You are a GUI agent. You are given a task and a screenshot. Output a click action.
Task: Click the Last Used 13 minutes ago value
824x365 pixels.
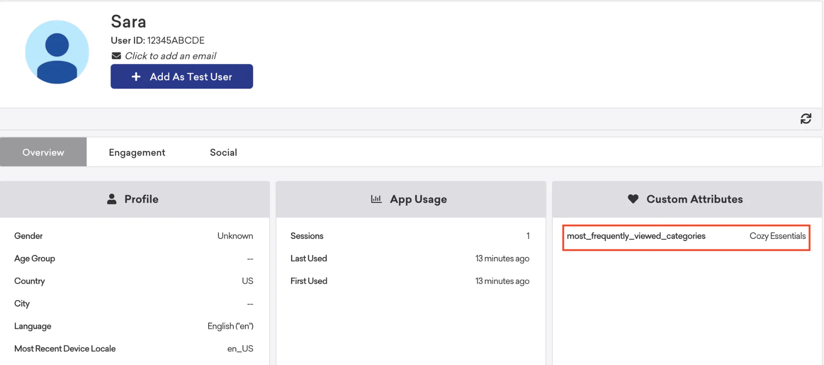point(502,258)
